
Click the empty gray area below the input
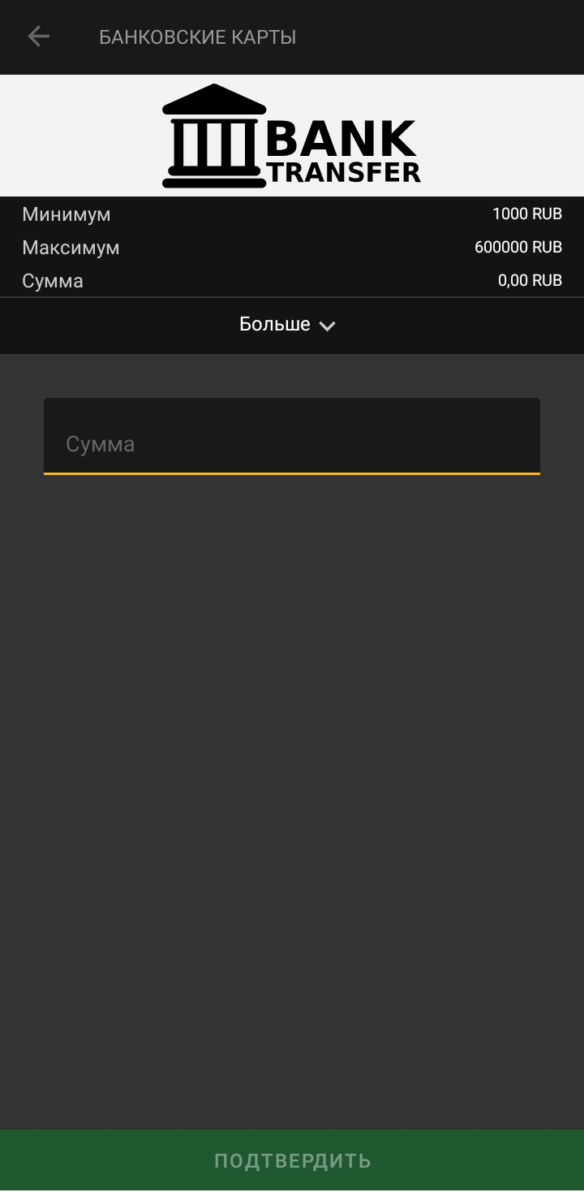[292, 796]
